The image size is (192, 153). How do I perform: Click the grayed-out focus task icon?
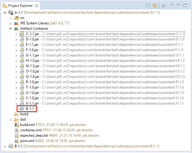tap(164, 5)
